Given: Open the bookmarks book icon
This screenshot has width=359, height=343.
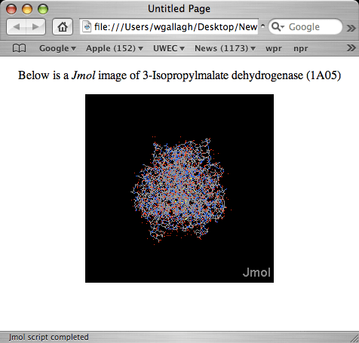Looking at the screenshot, I should click(x=19, y=48).
